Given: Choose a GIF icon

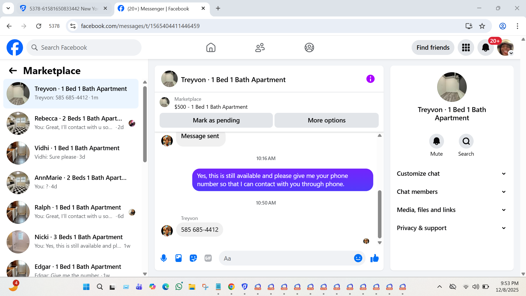Looking at the screenshot, I should [208, 258].
